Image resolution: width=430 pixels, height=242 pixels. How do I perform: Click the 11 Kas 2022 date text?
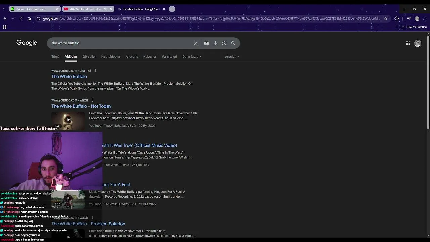tap(147, 204)
